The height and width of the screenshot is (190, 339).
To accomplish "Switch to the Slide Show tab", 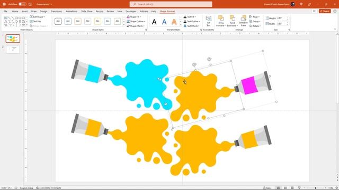I will click(87, 11).
